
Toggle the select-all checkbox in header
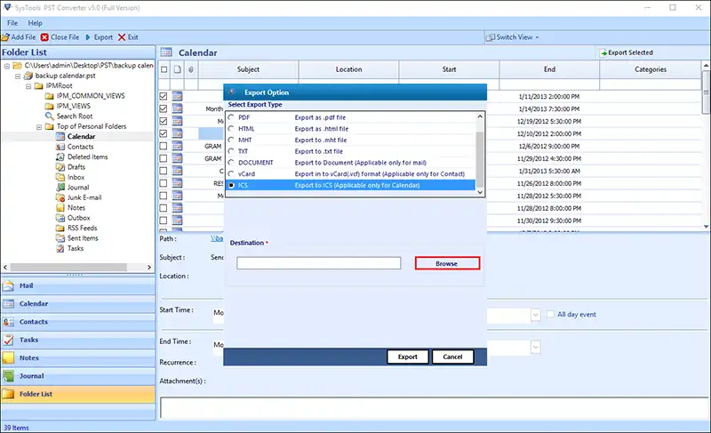(x=164, y=69)
